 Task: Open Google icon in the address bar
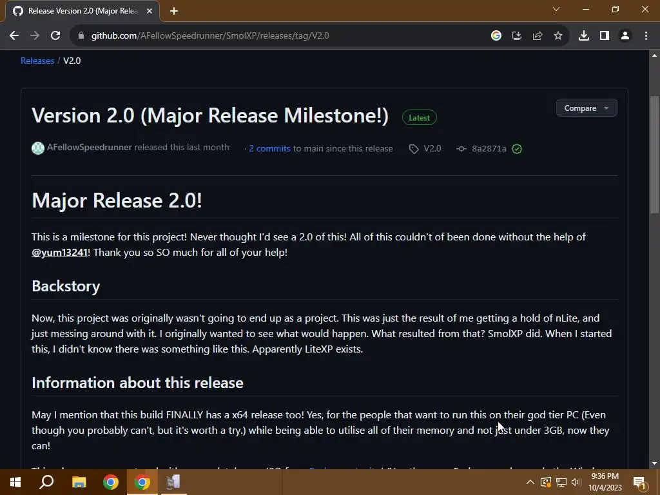496,36
